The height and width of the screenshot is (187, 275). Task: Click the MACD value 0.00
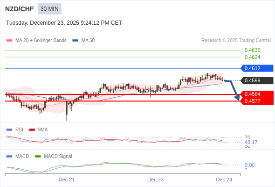(249, 165)
